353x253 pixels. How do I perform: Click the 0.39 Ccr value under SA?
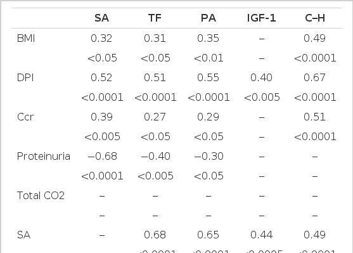101,117
